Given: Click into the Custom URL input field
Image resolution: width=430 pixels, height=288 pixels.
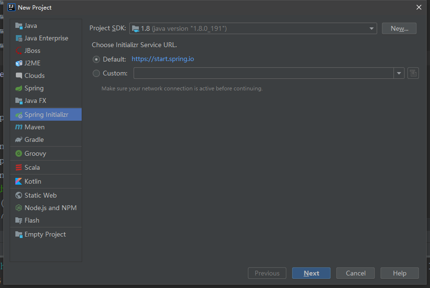Looking at the screenshot, I should click(x=264, y=73).
